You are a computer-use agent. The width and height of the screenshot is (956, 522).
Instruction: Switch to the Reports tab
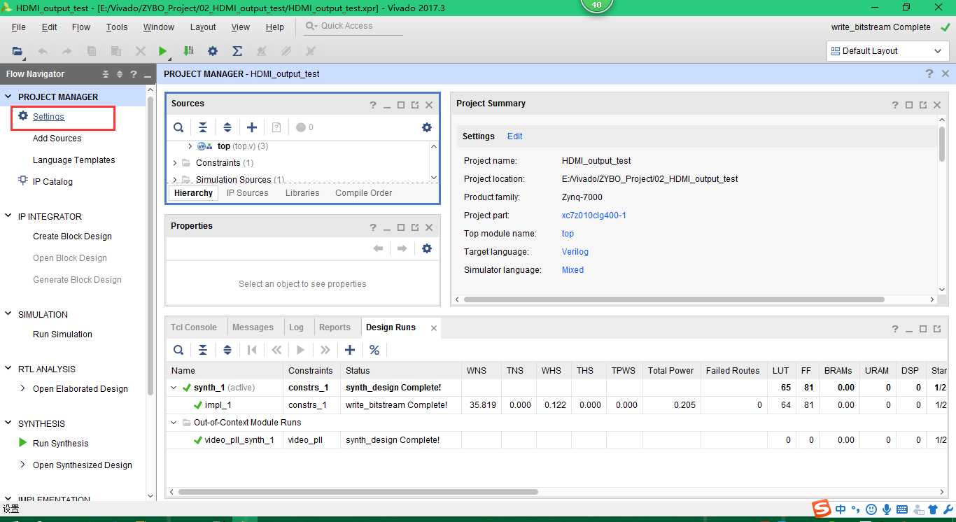[335, 327]
